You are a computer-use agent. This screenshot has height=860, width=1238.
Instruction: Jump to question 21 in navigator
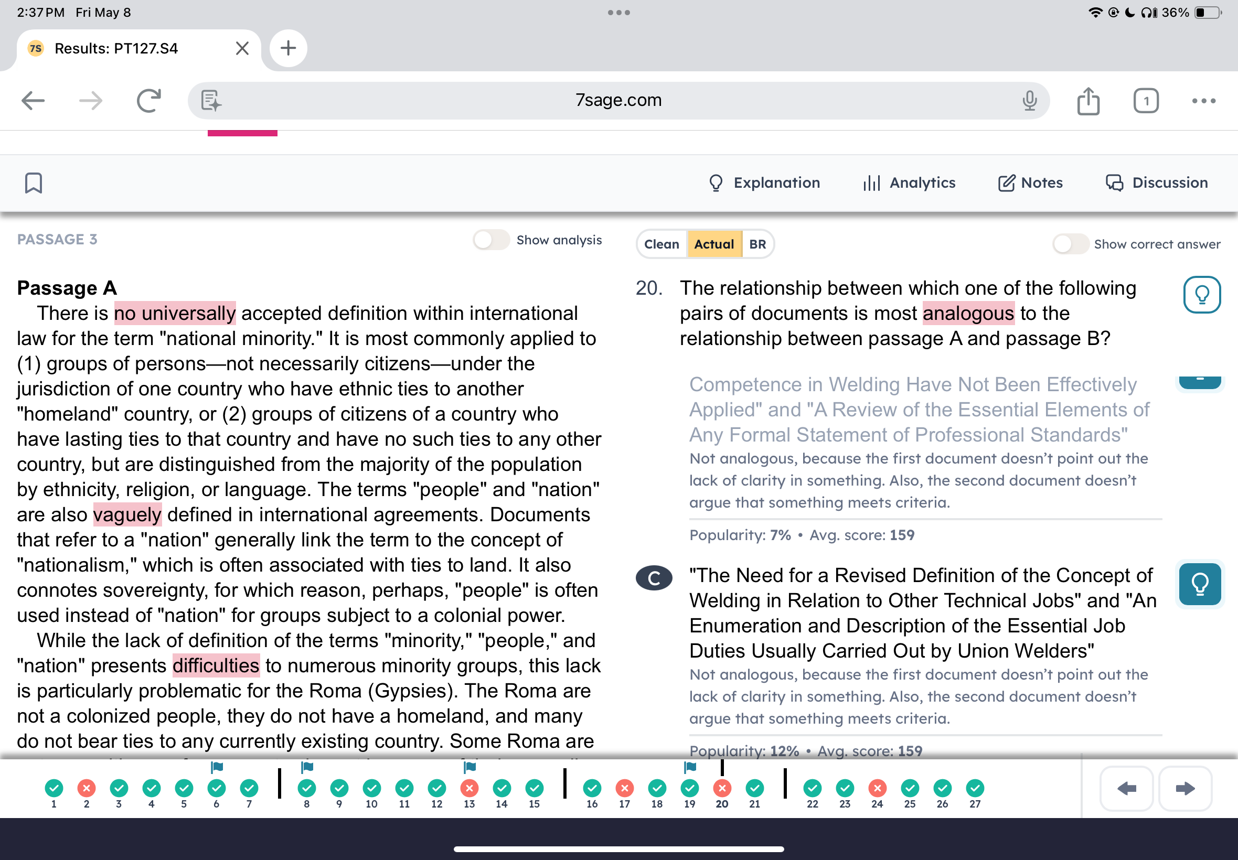[x=754, y=788]
